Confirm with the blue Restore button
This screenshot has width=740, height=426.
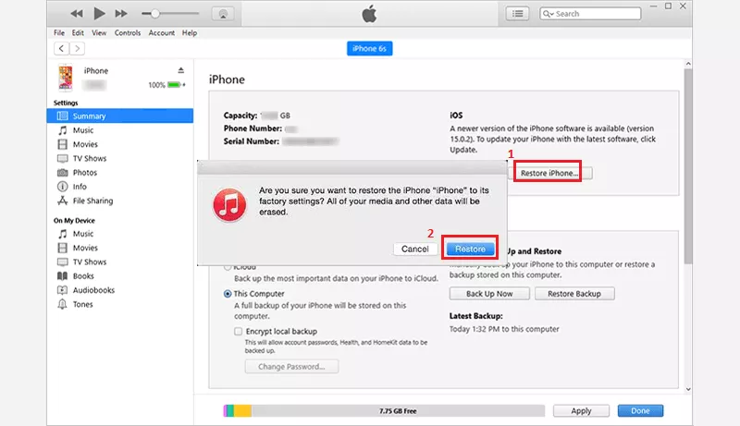coord(470,249)
